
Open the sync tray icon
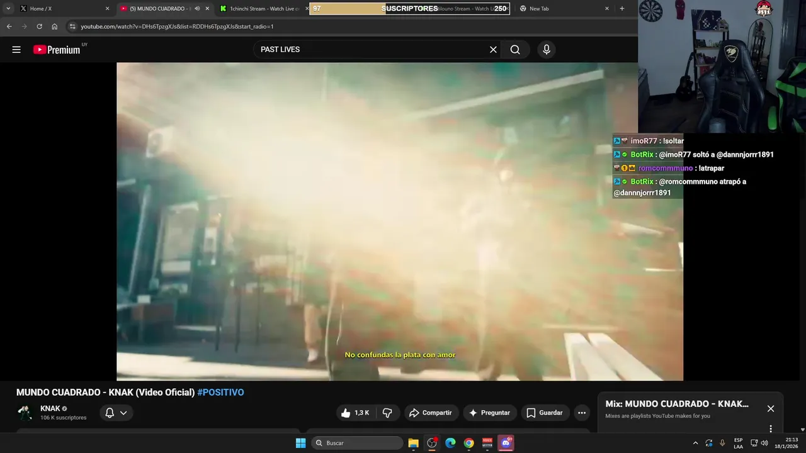point(709,443)
